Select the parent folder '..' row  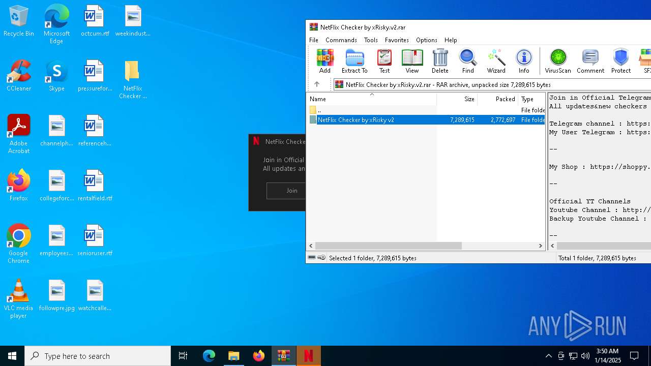[426, 110]
